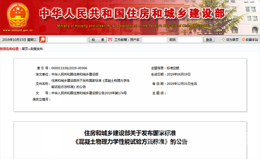Focus the 用户名 mailbox username field
This screenshot has width=260, height=159.
tap(155, 40)
